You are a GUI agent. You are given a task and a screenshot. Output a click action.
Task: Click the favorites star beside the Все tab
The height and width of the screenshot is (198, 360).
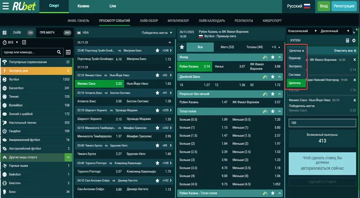182,47
